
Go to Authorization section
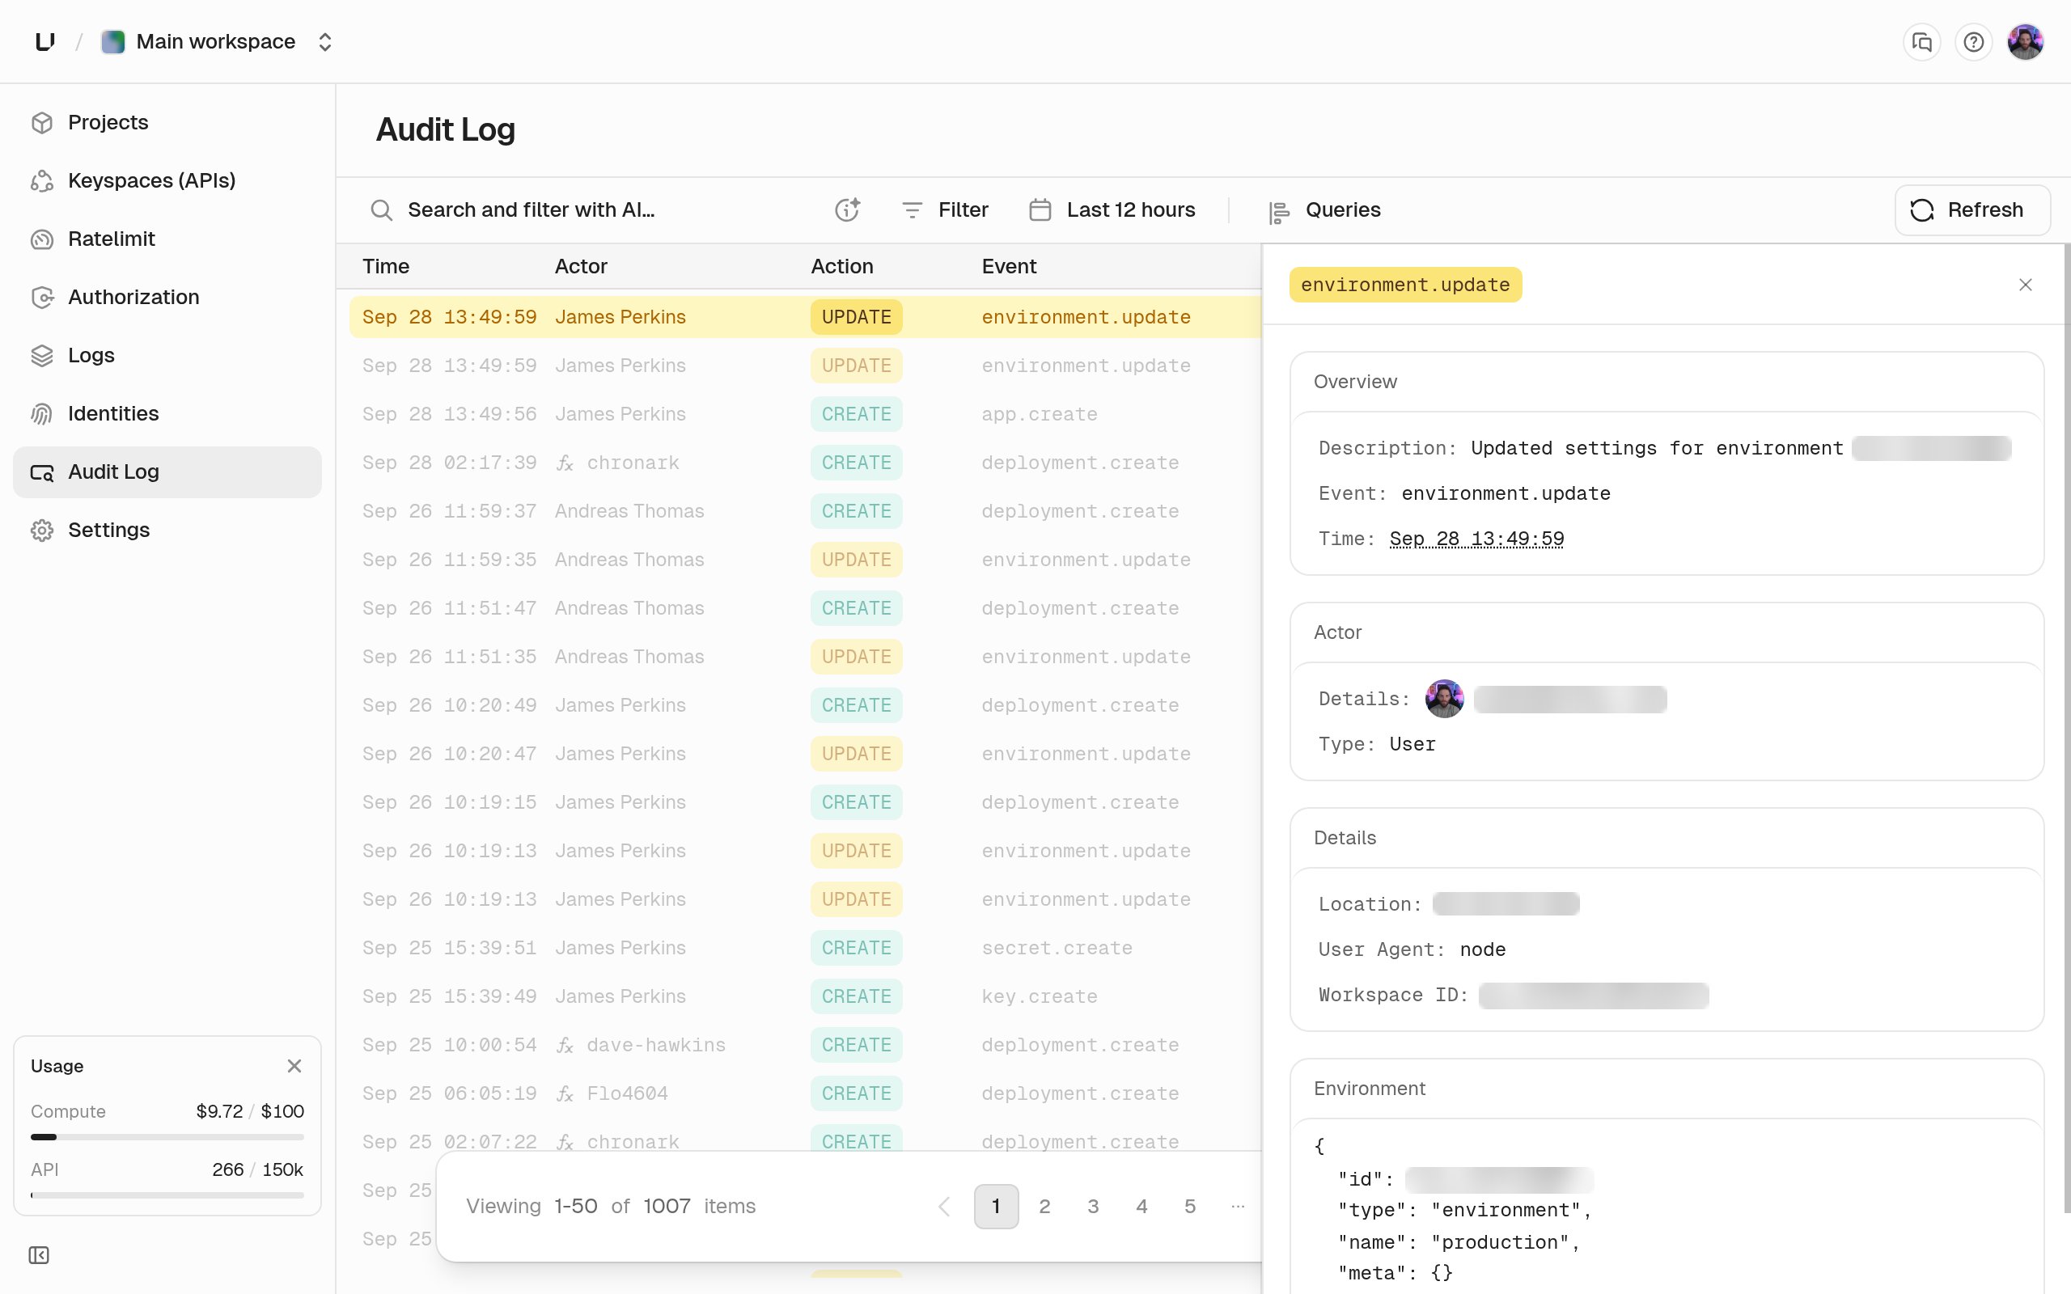point(167,297)
